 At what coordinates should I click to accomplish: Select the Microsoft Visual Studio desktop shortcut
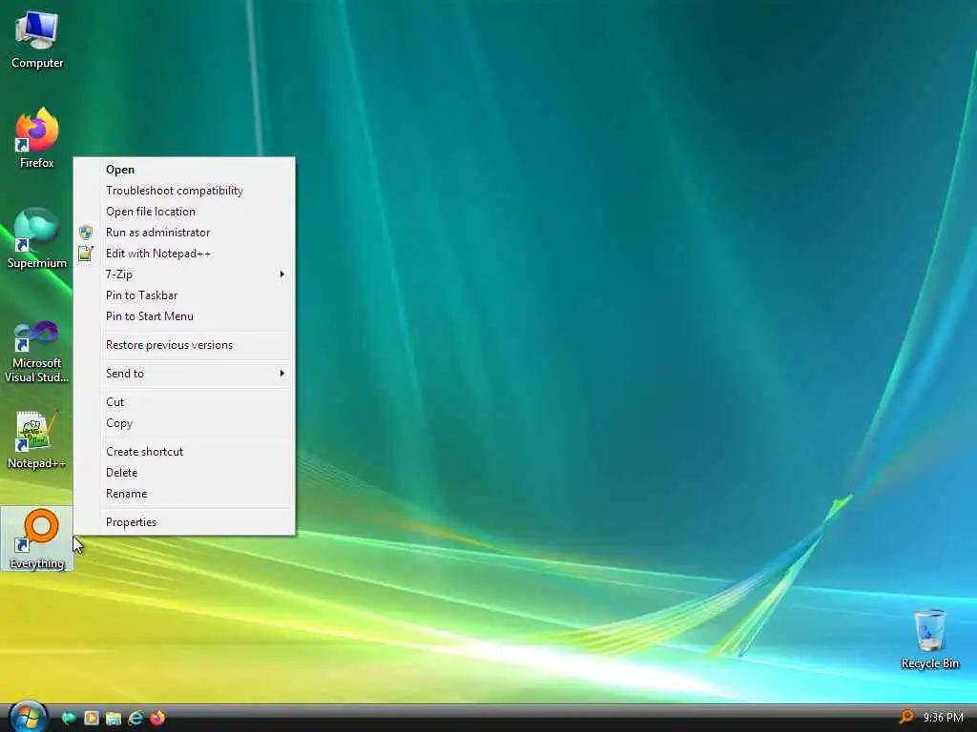coord(37,352)
